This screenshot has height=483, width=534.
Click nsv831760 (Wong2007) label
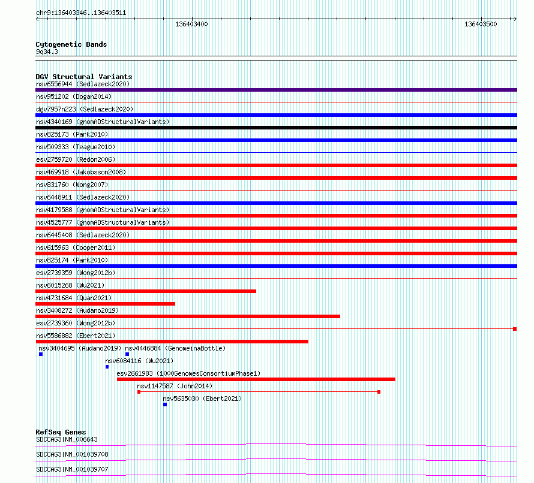tap(72, 185)
